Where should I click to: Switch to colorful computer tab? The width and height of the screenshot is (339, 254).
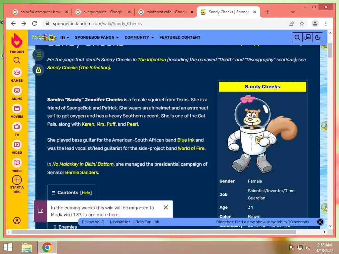pyautogui.click(x=40, y=12)
